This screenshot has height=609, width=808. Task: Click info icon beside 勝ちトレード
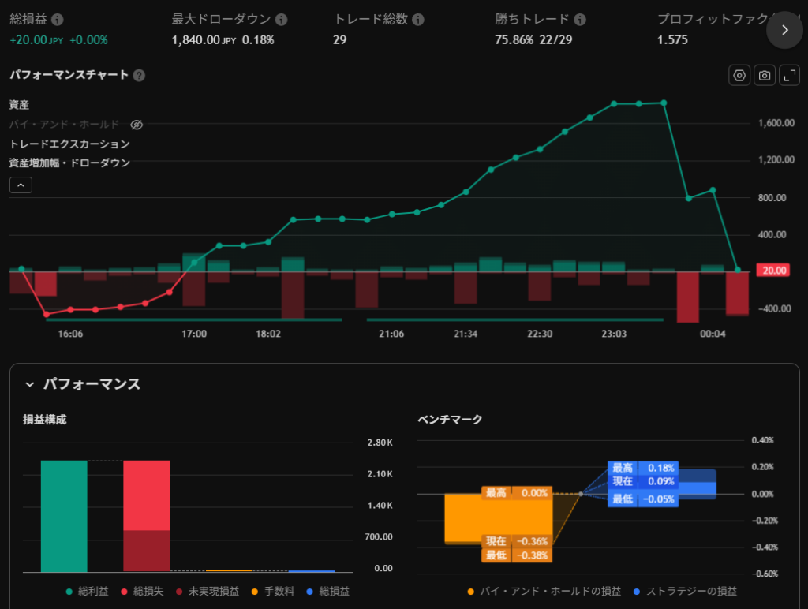point(580,20)
